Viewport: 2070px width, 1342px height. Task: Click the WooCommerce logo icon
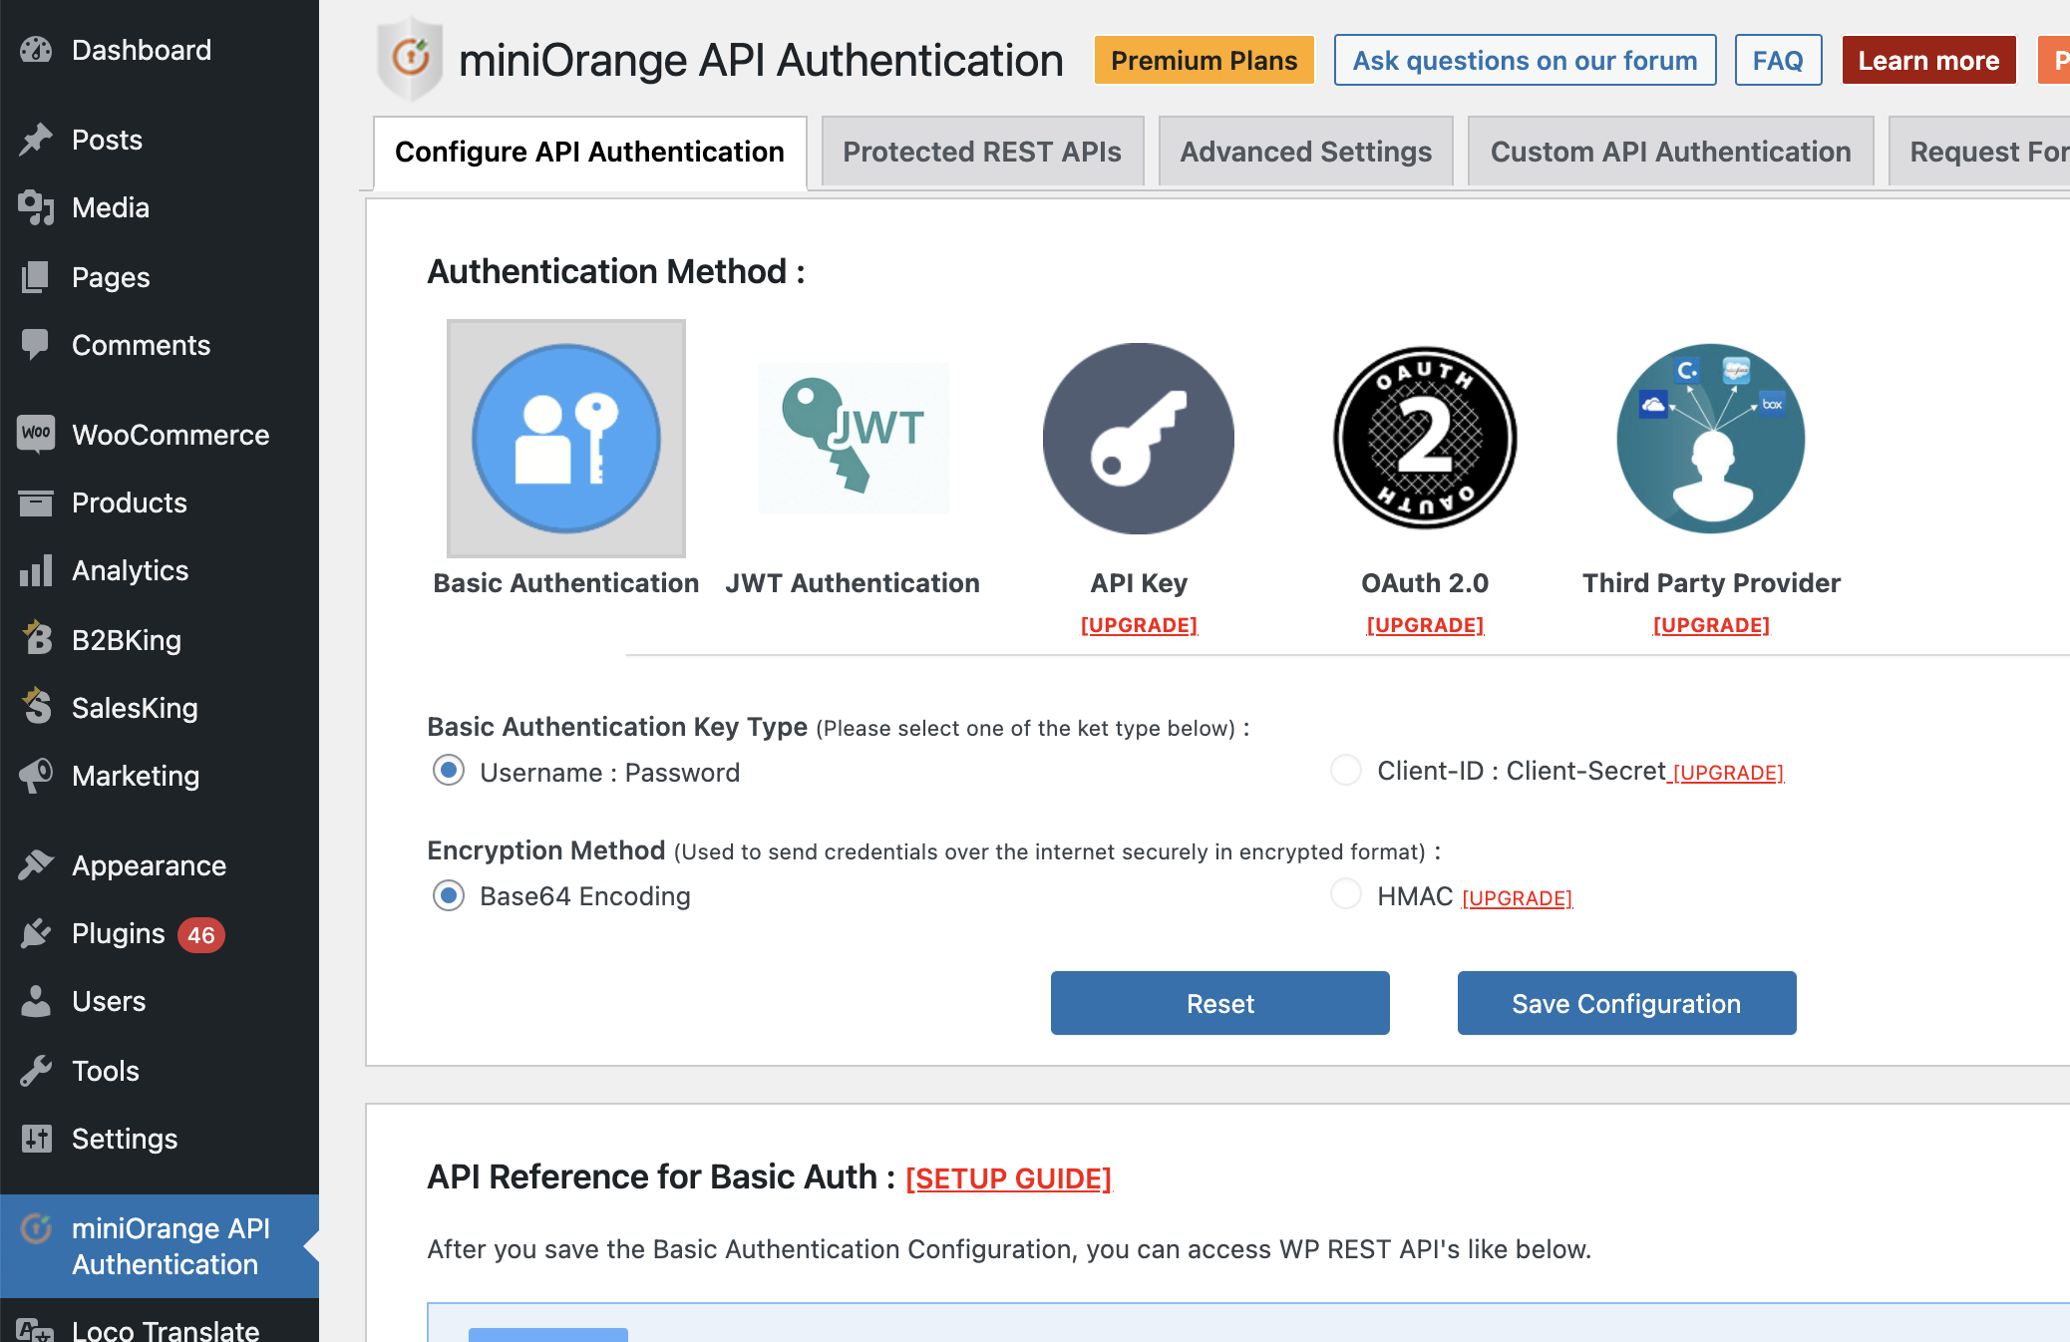point(36,434)
